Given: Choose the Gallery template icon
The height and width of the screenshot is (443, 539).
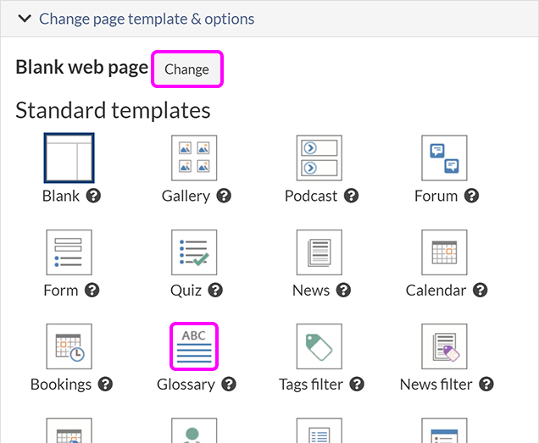Looking at the screenshot, I should 194,158.
